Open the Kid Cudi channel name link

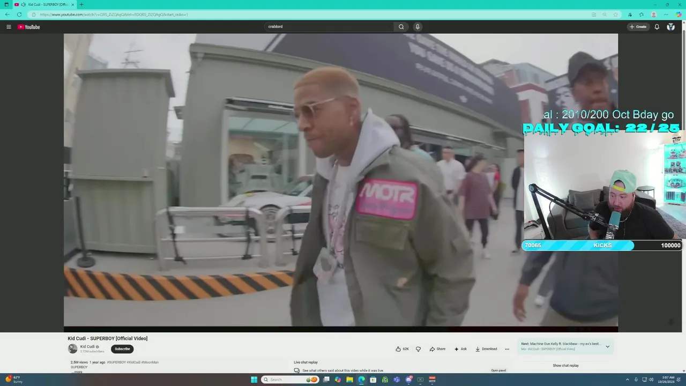click(x=87, y=347)
